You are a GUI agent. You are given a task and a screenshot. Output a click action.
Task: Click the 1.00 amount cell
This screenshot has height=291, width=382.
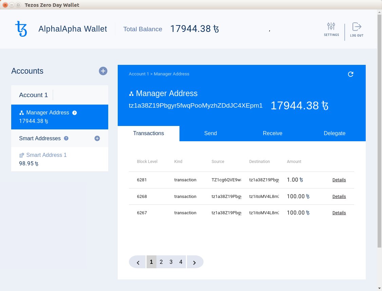295,180
